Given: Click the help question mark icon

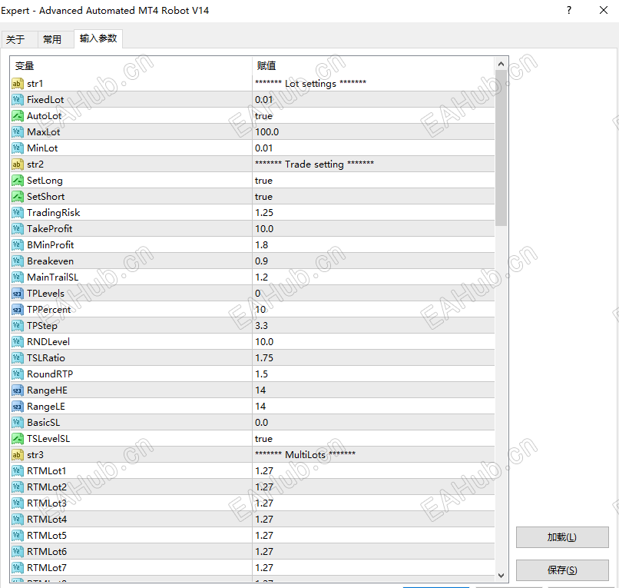Looking at the screenshot, I should pos(568,11).
